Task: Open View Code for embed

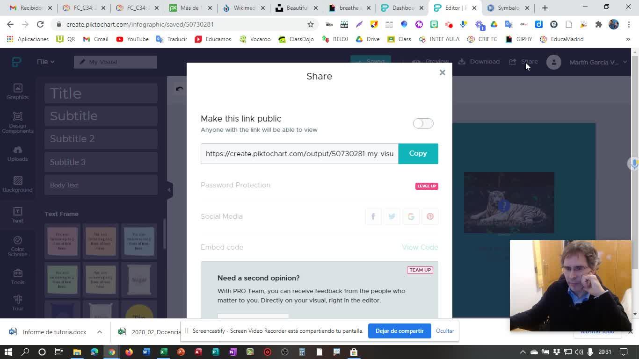Action: point(420,247)
